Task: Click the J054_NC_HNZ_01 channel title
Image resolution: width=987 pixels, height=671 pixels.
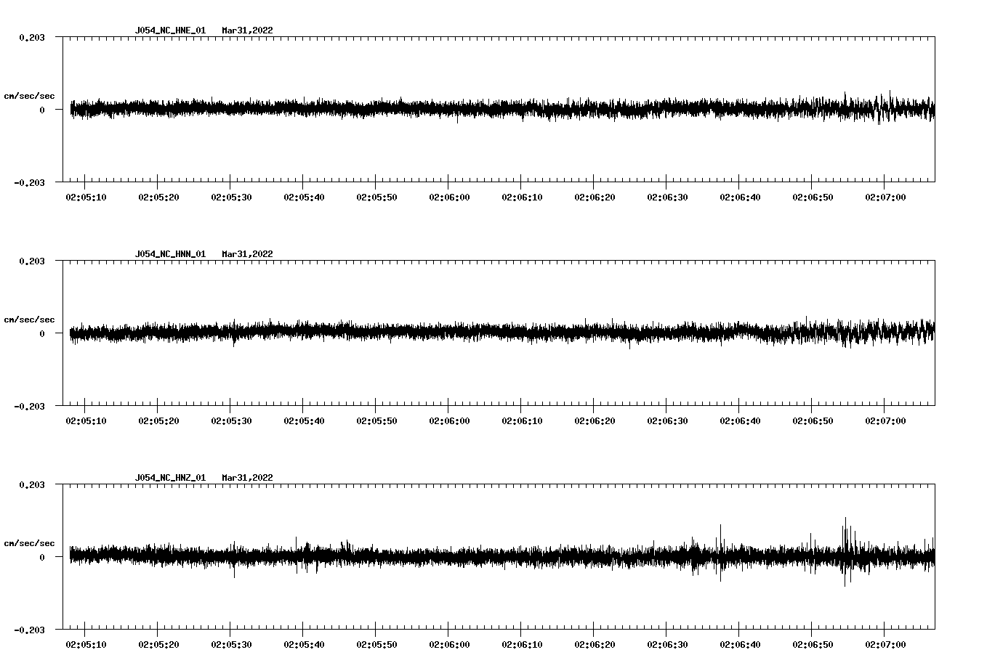Action: (170, 478)
